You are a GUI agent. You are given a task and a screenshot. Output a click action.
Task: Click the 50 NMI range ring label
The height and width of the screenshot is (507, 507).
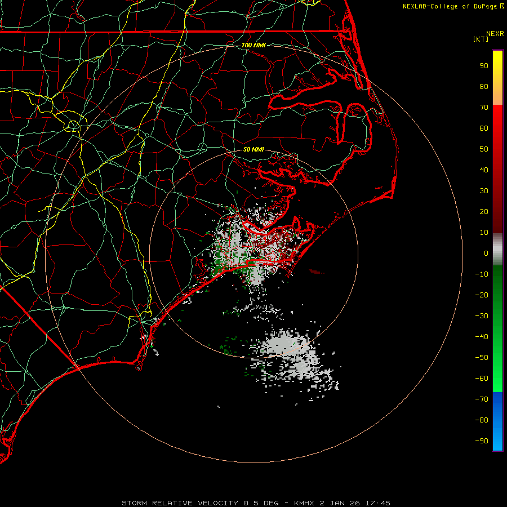(x=253, y=149)
